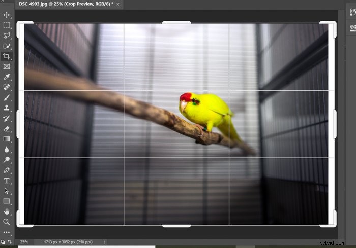Open the collapsed panel icon above the 3D icon
This screenshot has width=356, height=248.
tap(352, 12)
